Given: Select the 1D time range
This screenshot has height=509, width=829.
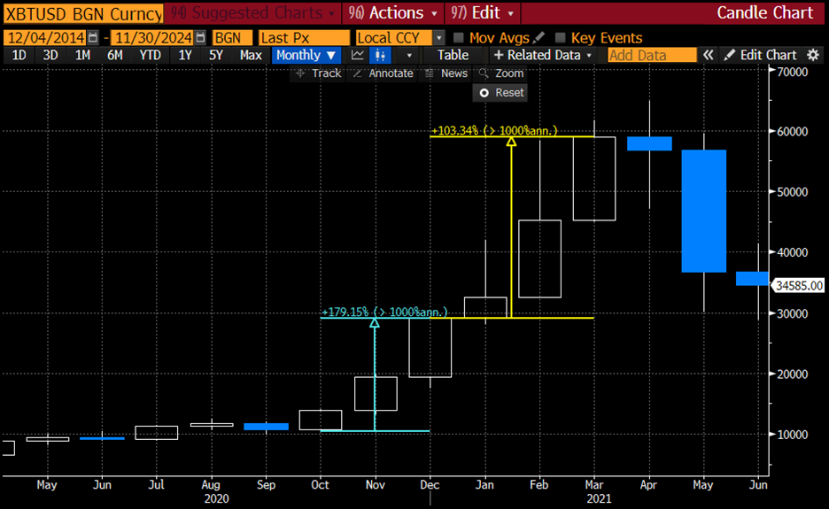Looking at the screenshot, I should tap(19, 55).
